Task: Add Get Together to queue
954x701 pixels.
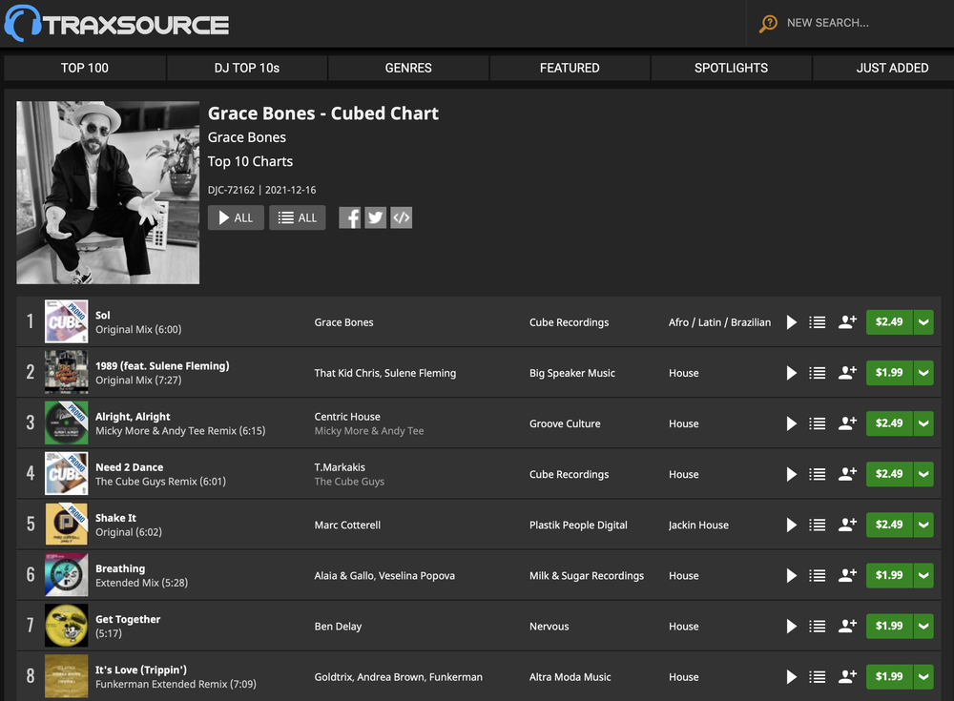Action: click(x=818, y=626)
